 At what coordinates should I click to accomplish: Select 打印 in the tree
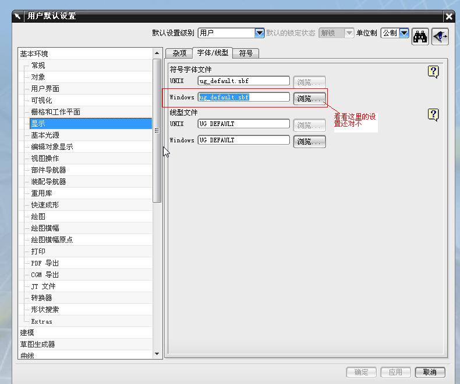pos(38,252)
